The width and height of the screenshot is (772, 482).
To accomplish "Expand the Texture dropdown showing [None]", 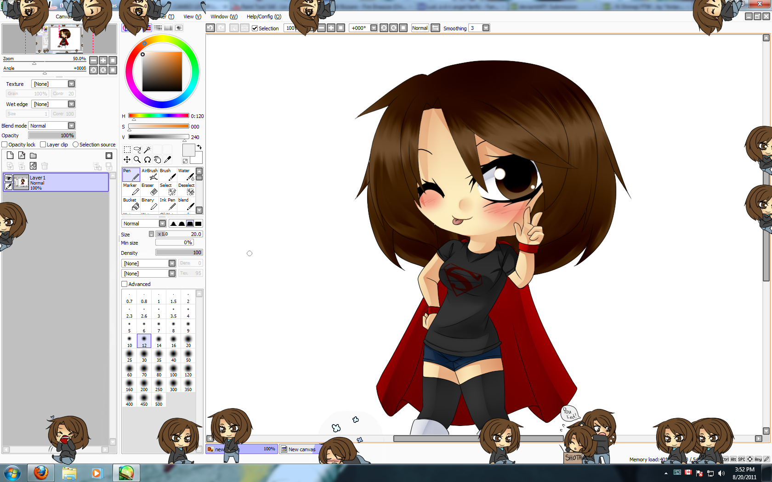I will pyautogui.click(x=71, y=84).
